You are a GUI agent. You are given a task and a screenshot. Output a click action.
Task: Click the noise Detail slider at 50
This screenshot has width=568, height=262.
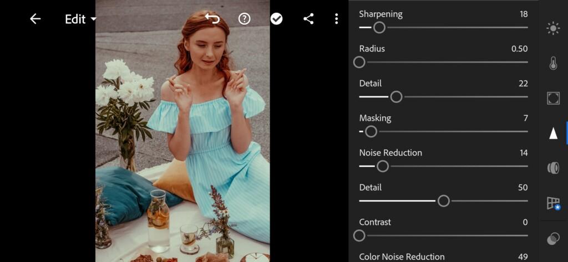click(443, 201)
